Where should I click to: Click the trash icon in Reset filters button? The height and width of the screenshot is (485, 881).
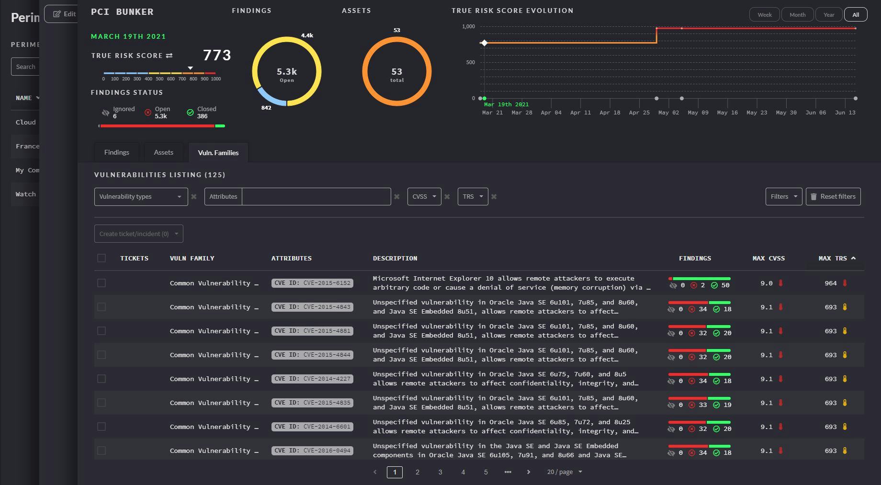click(x=814, y=196)
